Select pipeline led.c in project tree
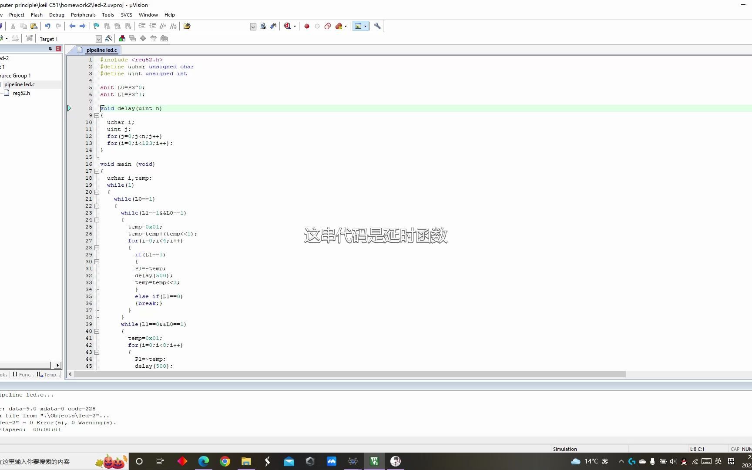 20,84
